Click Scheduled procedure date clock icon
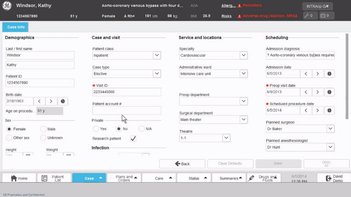 click(x=329, y=110)
